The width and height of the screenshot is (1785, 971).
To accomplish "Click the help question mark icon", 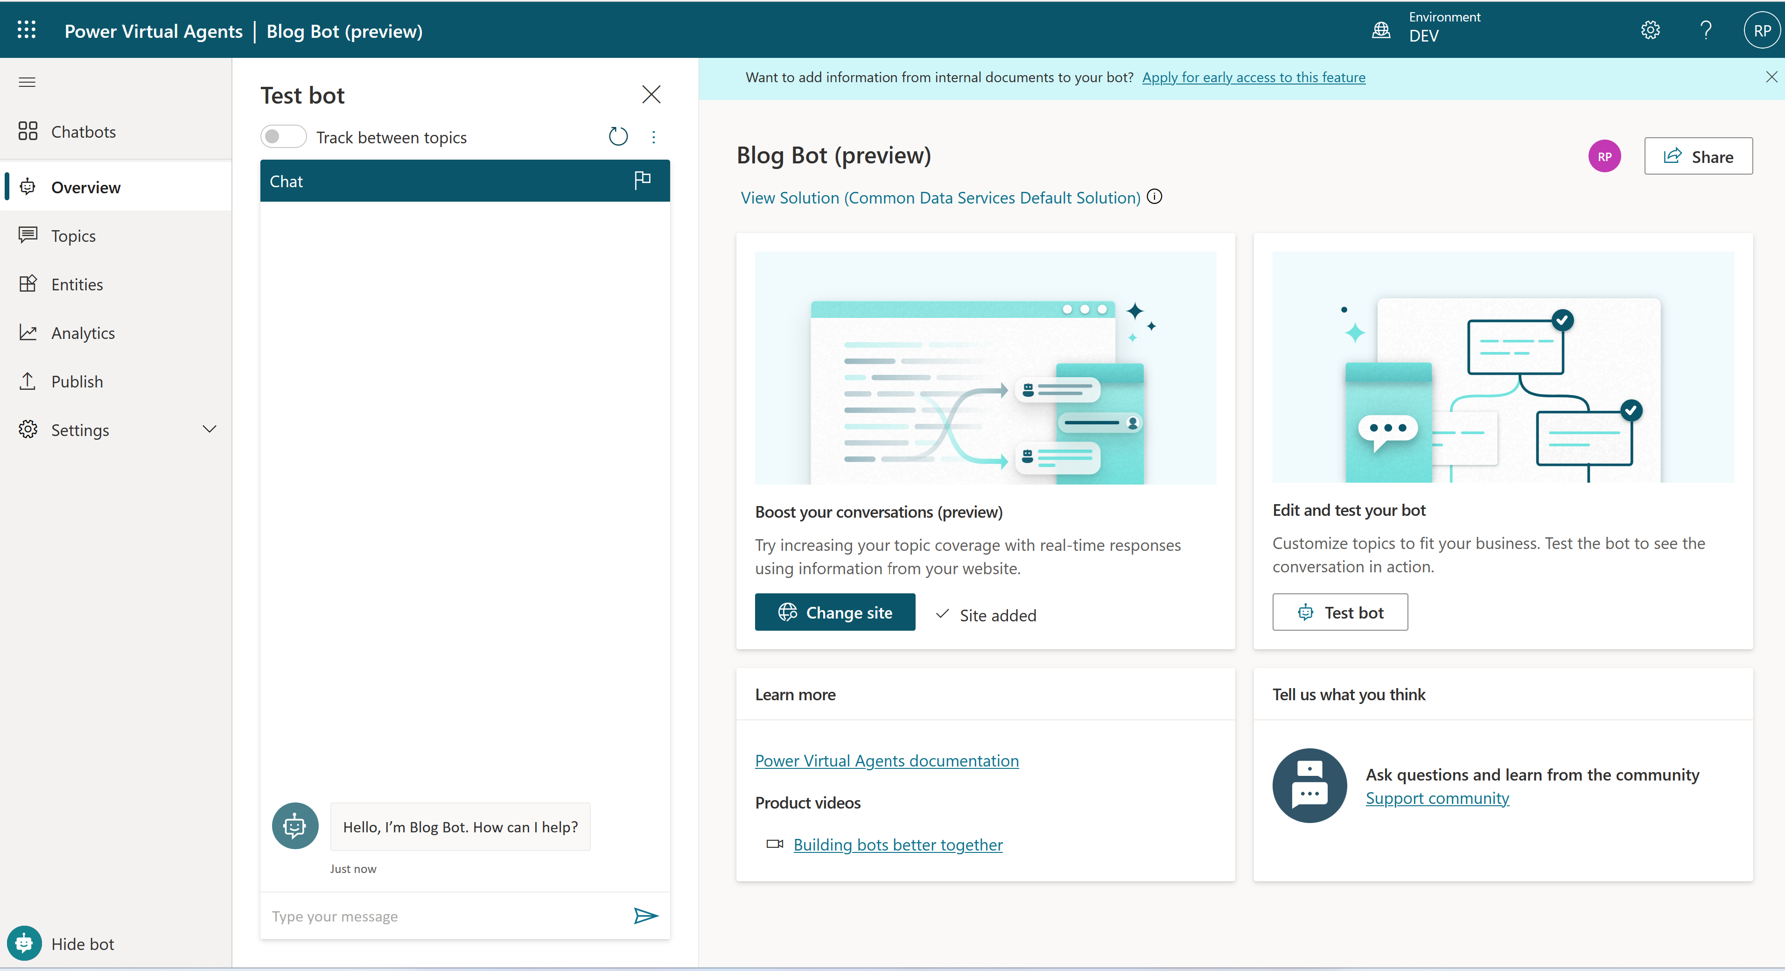I will point(1705,30).
